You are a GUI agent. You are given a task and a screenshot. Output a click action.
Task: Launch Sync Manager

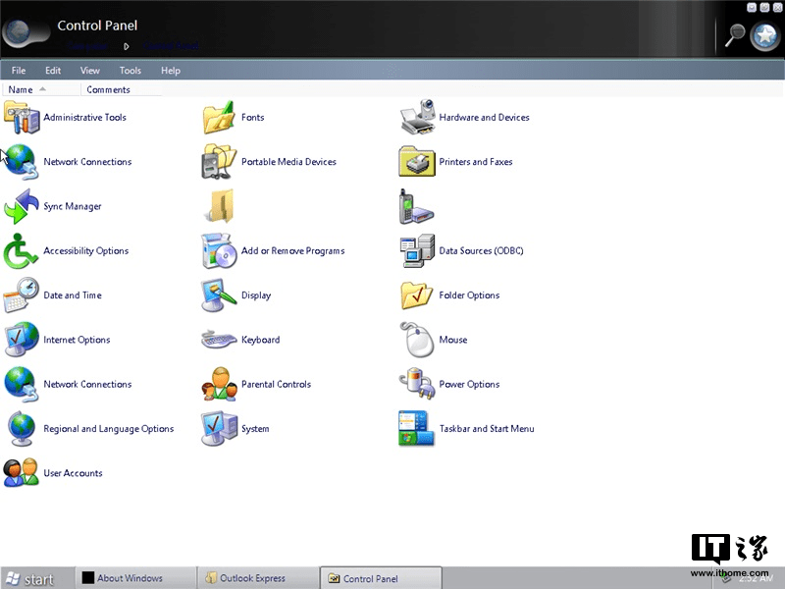pos(71,206)
